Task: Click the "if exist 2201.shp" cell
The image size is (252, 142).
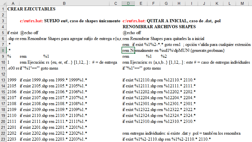Action: [53, 127]
